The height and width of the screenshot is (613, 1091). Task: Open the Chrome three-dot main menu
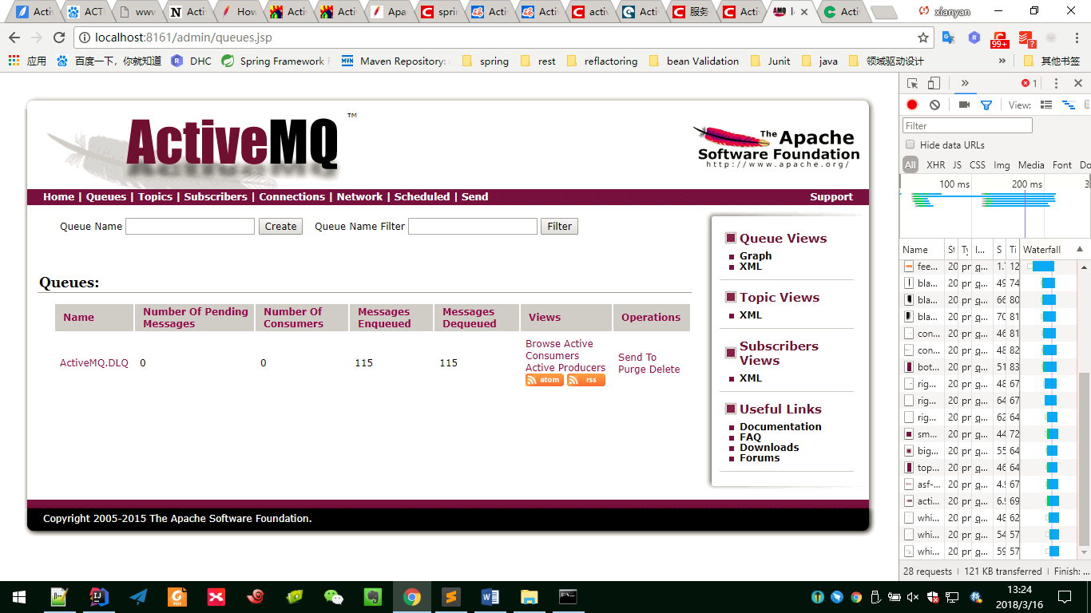[1077, 38]
